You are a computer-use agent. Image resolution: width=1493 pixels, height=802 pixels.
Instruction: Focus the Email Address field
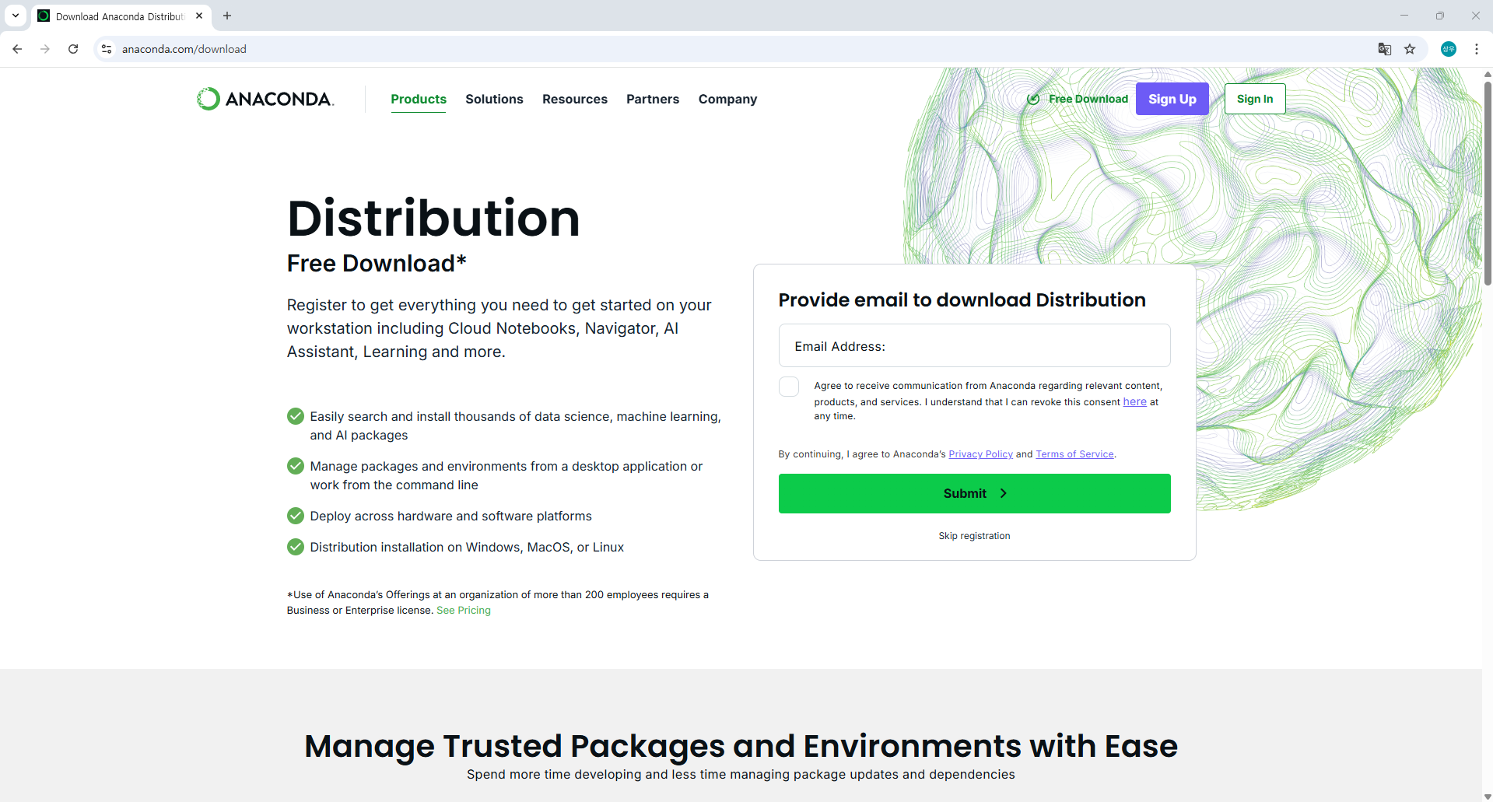(974, 345)
